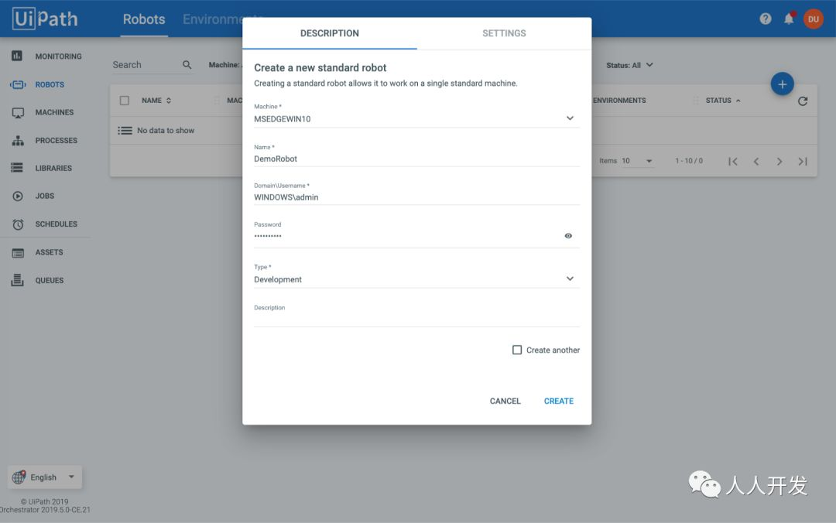The width and height of the screenshot is (836, 523).
Task: Open the English language dropdown
Action: pos(45,477)
